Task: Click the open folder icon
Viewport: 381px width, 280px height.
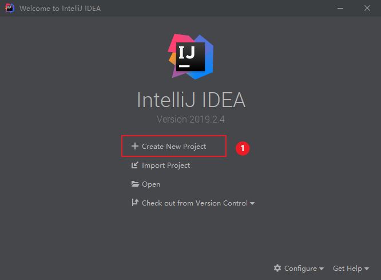Action: coord(135,184)
